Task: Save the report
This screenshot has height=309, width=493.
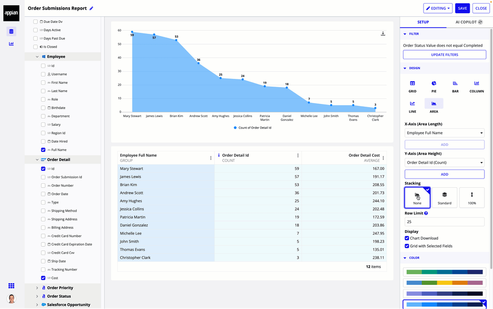Action: pos(462,8)
